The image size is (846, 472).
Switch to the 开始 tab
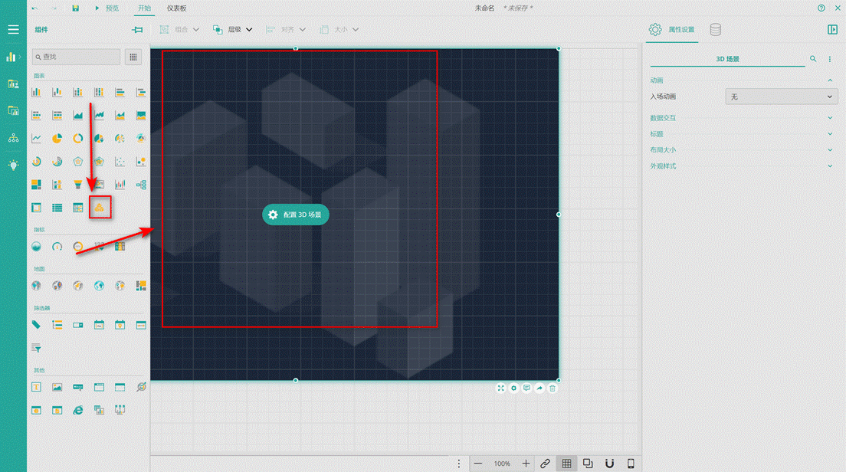[x=143, y=8]
